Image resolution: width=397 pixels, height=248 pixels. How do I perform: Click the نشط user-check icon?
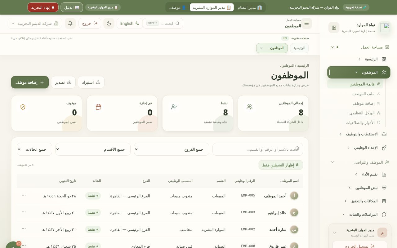(174, 107)
